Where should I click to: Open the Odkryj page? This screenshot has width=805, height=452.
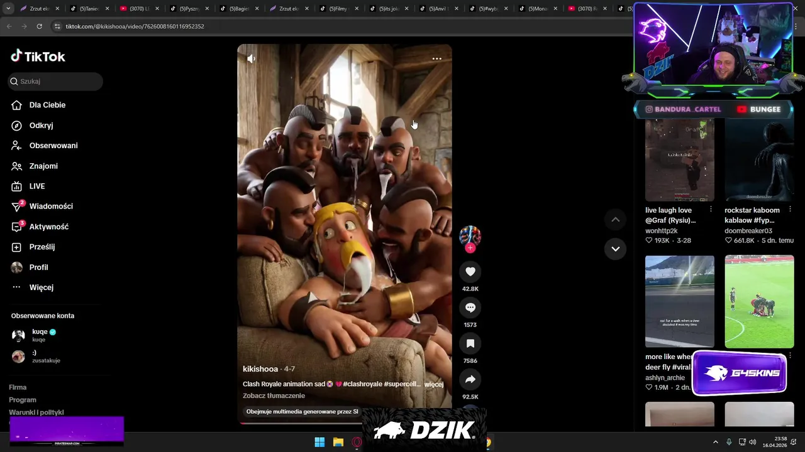click(x=32, y=126)
